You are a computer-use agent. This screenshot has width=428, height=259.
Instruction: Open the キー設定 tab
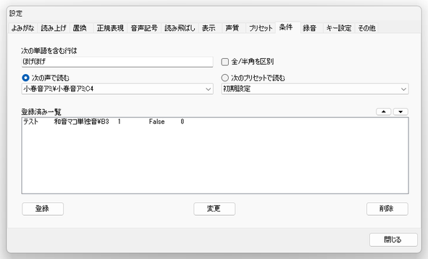pos(339,28)
